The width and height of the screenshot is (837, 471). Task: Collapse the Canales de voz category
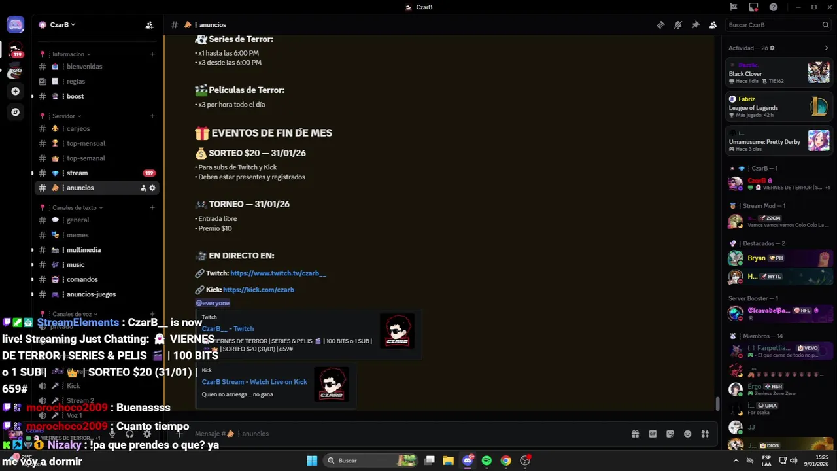pos(75,314)
